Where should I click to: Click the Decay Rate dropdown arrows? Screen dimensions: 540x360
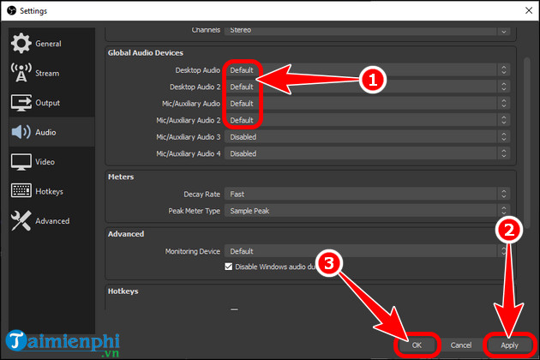tap(503, 195)
